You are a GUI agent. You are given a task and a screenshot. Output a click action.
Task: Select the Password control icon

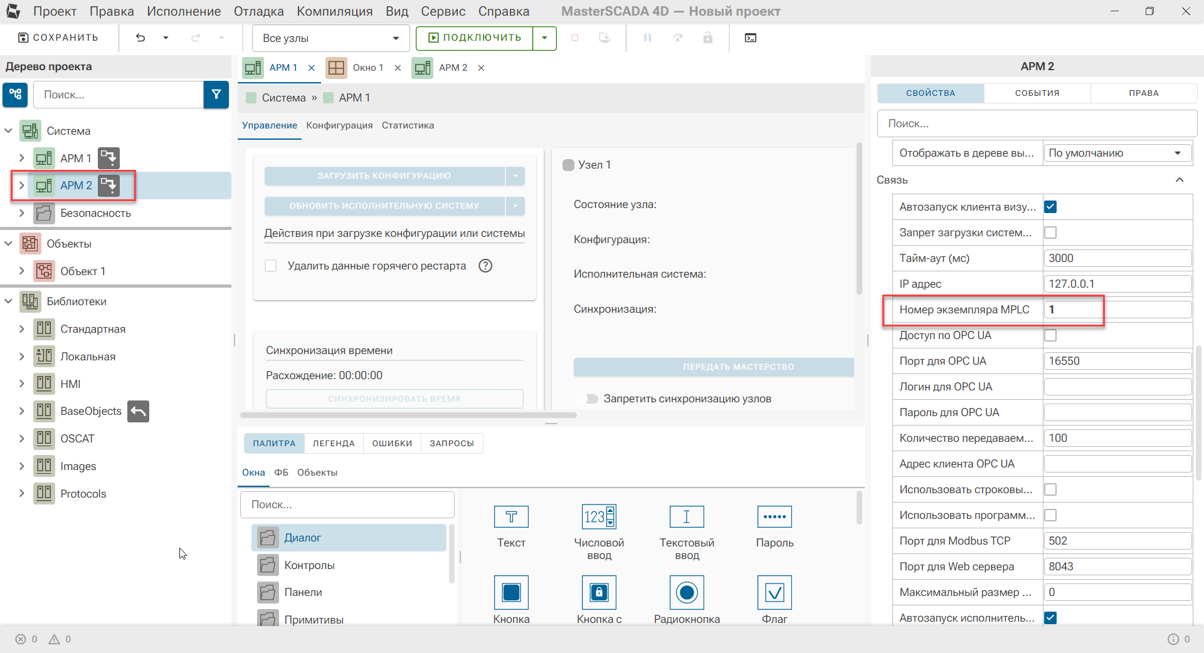pyautogui.click(x=774, y=517)
